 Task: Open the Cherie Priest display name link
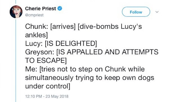(41, 9)
